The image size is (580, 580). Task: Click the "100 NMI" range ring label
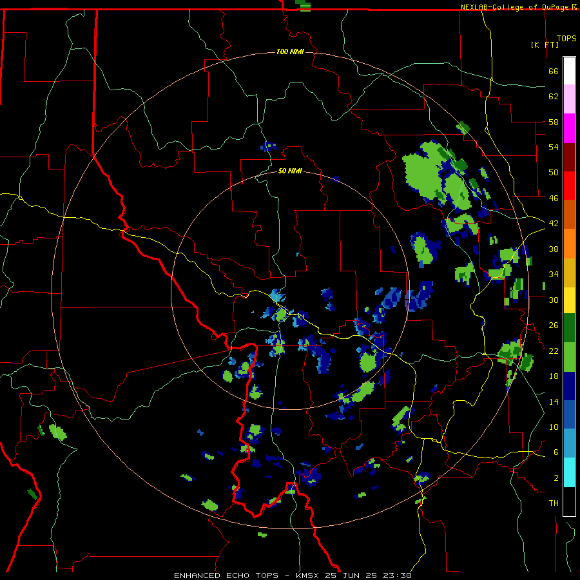[x=290, y=52]
